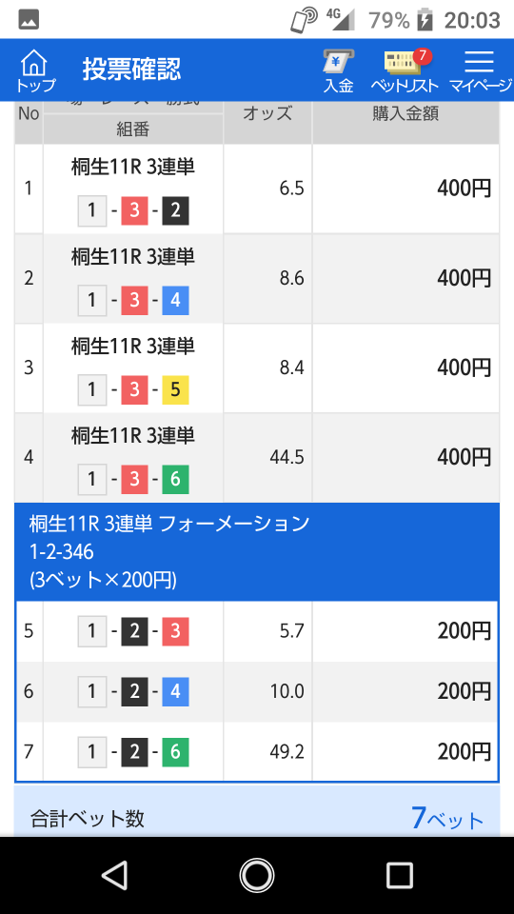Screen dimensions: 514x914
Task: Select formation bet row 6 with odds 10.0
Action: tap(257, 692)
